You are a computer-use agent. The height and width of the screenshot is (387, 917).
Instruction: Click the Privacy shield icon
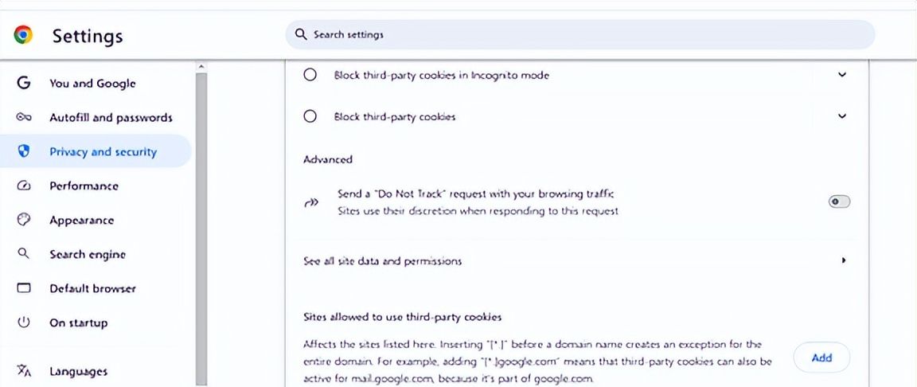point(24,151)
